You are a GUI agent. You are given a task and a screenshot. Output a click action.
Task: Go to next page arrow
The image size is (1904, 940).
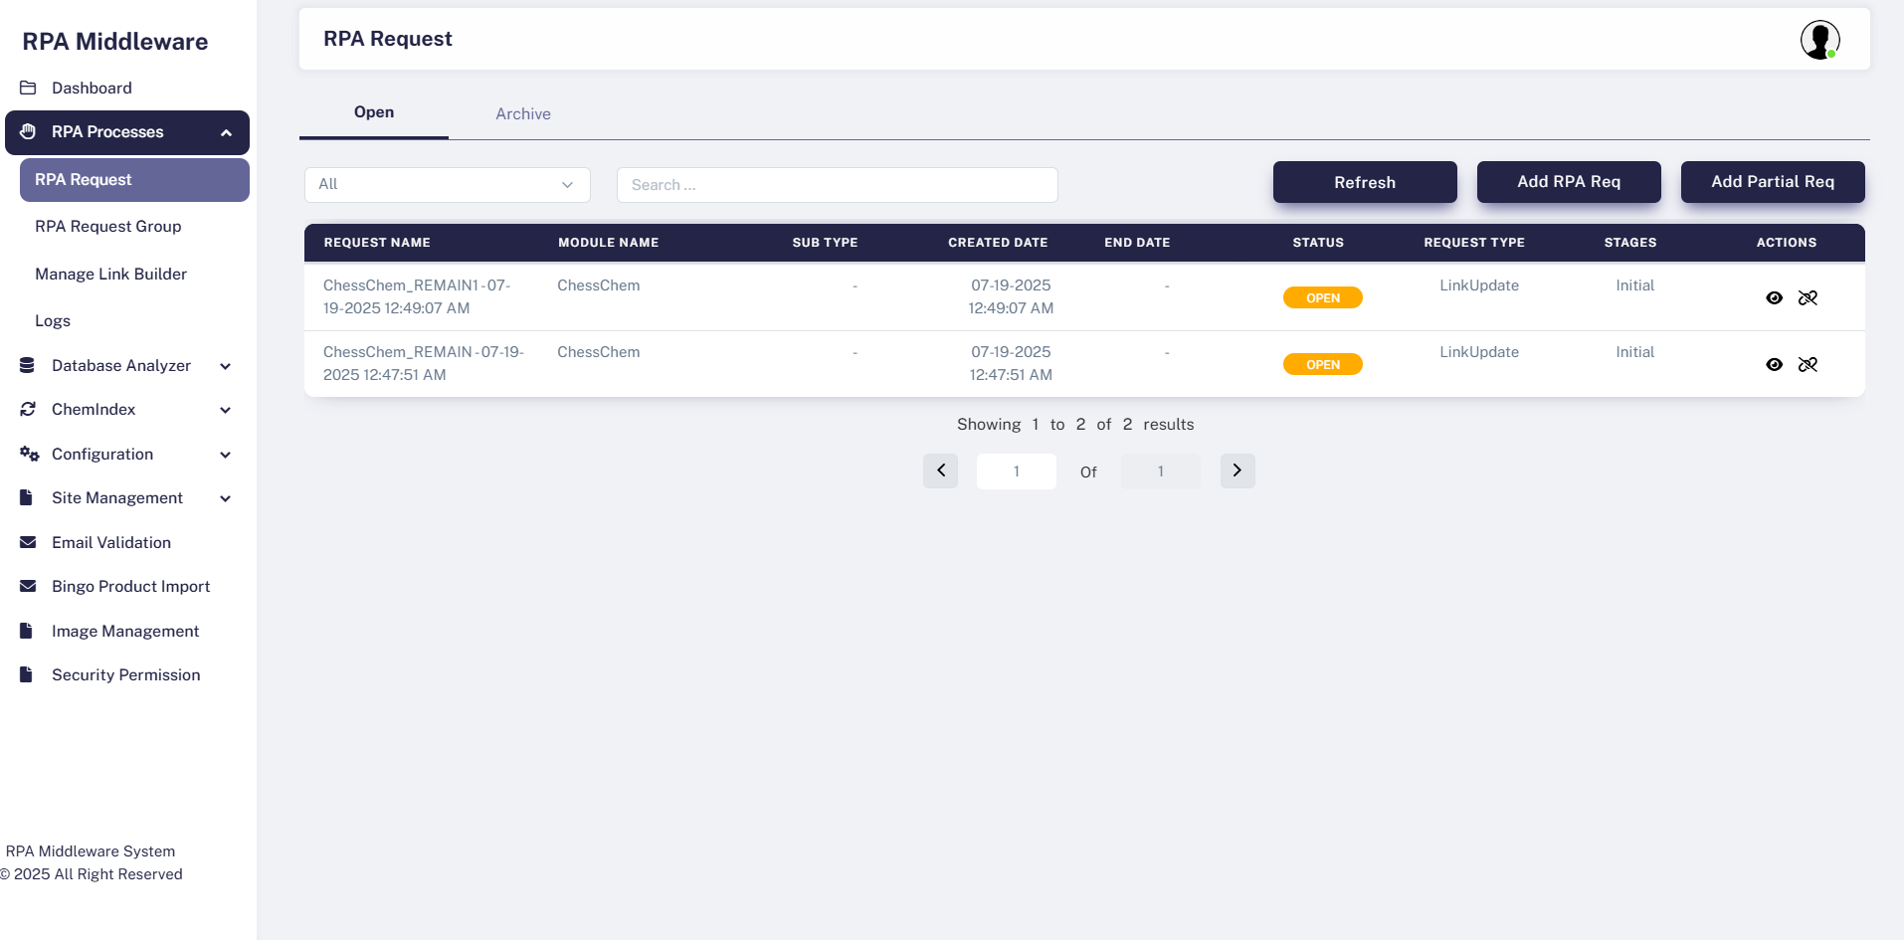click(x=1237, y=470)
